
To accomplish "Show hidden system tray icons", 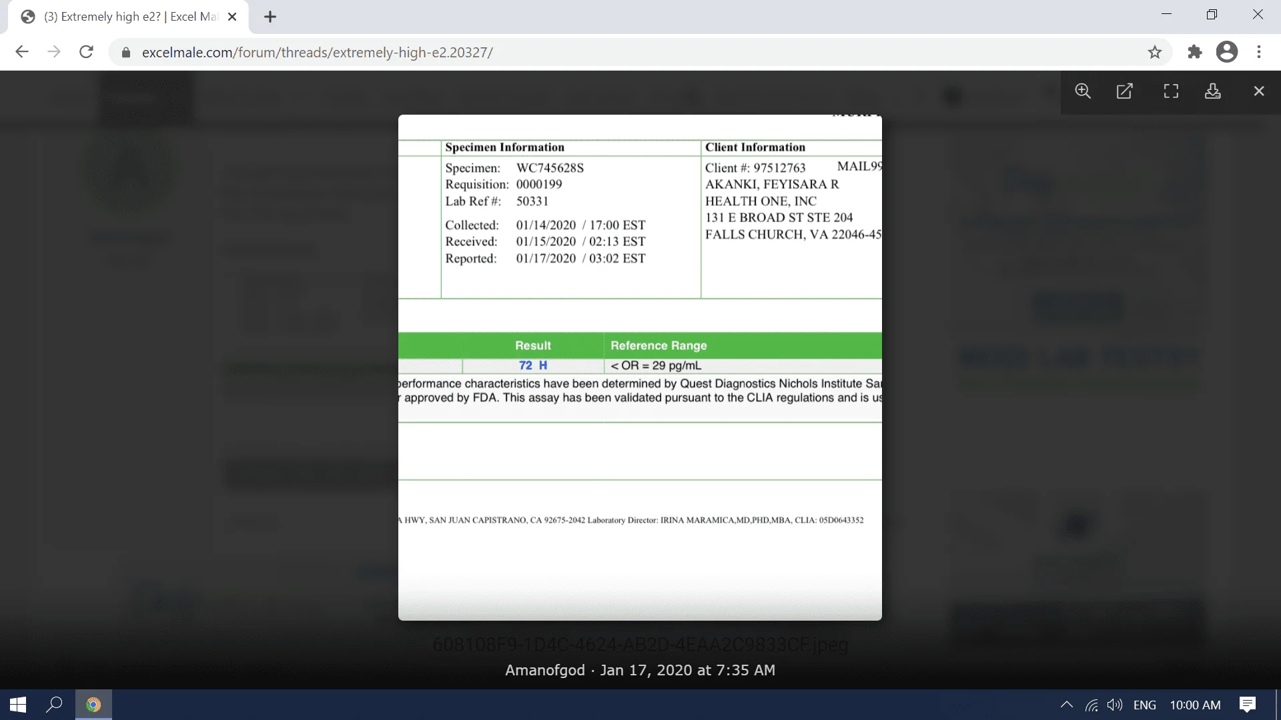I will pos(1066,705).
